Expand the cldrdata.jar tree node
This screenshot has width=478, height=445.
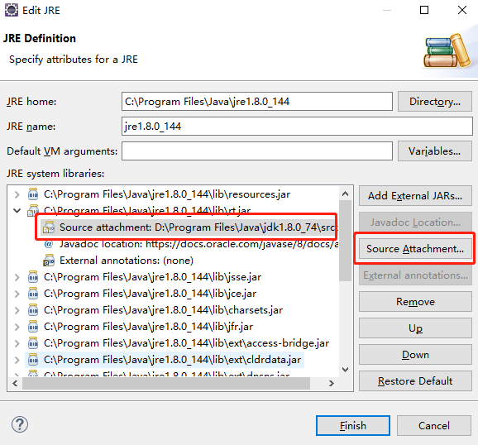tap(17, 360)
